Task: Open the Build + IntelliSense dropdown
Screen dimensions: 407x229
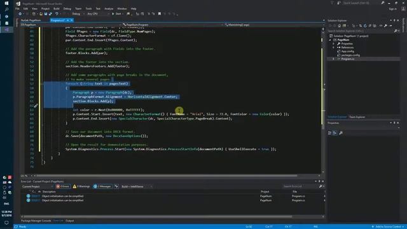Action: (137, 186)
